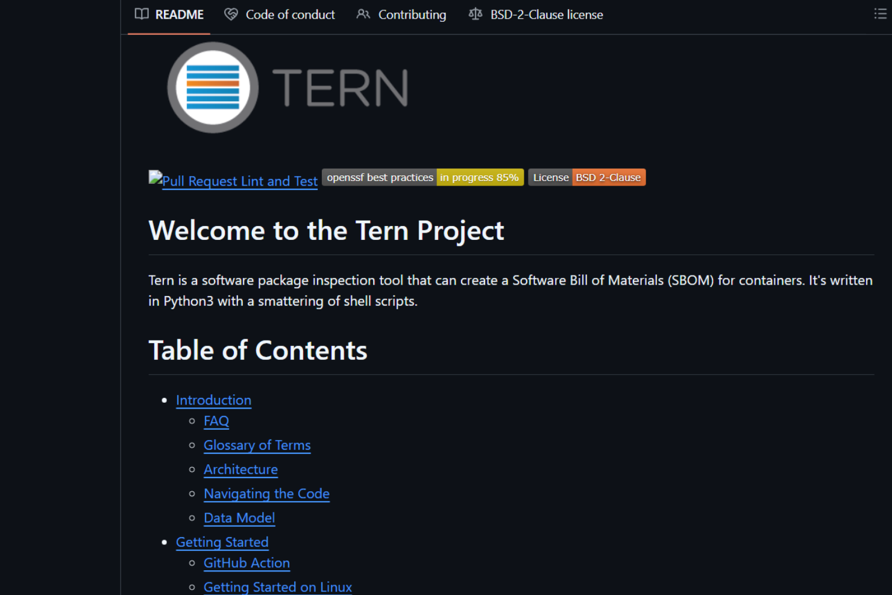
Task: Jump to the Getting Started section
Action: click(x=222, y=542)
